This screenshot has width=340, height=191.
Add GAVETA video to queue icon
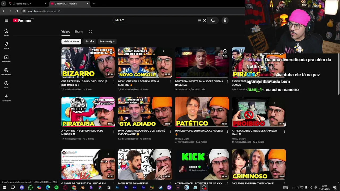click(225, 57)
